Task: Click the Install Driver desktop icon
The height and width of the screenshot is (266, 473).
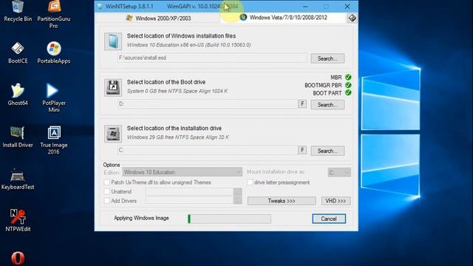Action: (x=18, y=137)
